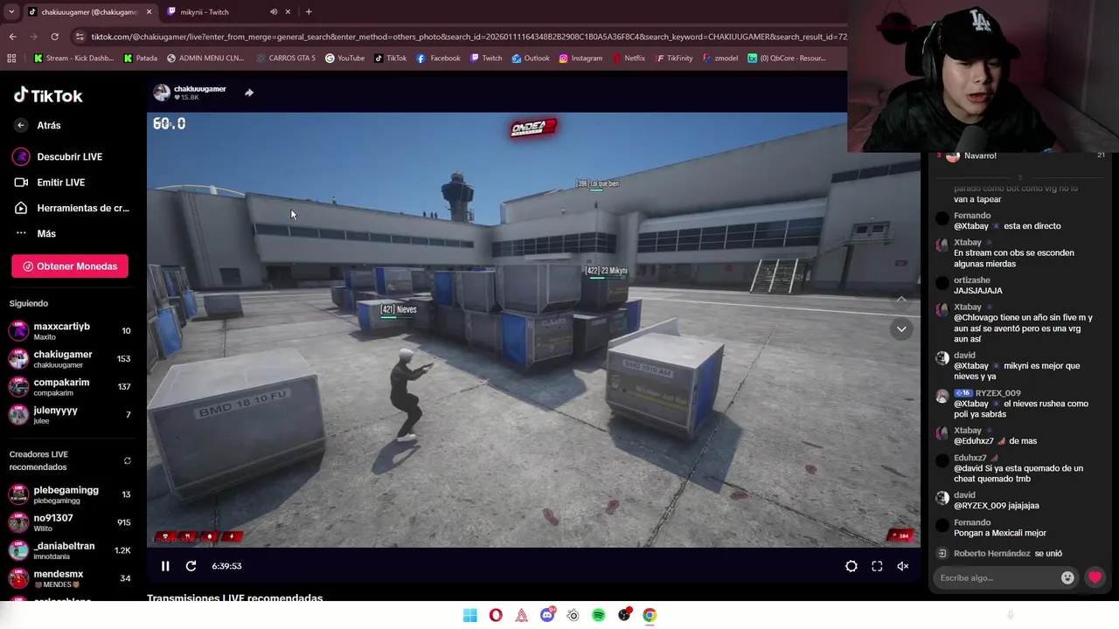Click browser back button

click(12, 37)
